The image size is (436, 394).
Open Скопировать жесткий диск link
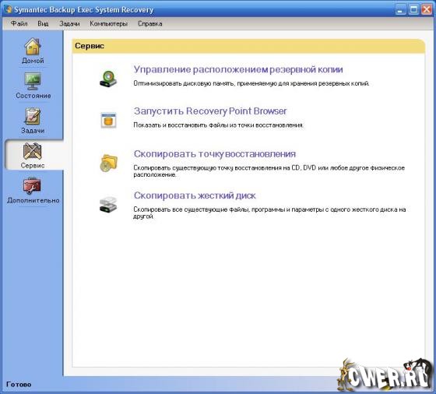[195, 195]
